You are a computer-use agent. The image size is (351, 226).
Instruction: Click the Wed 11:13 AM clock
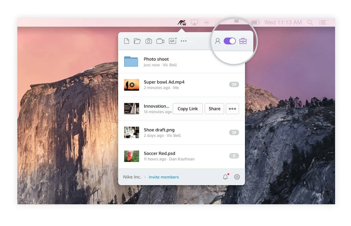282,22
